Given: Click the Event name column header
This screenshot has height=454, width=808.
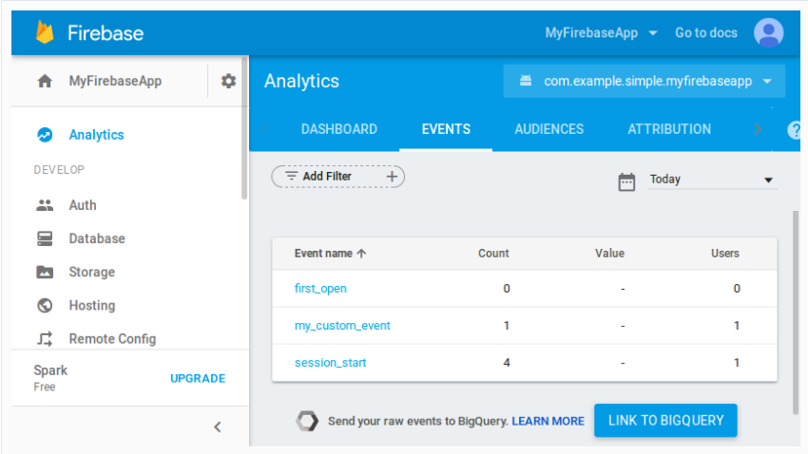Looking at the screenshot, I should pyautogui.click(x=323, y=254).
